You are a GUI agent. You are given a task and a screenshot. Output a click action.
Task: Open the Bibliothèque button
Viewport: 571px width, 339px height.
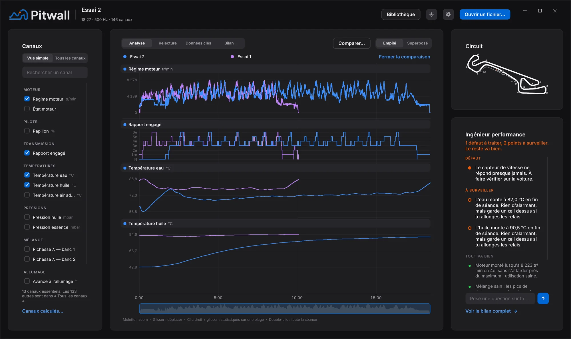click(401, 14)
